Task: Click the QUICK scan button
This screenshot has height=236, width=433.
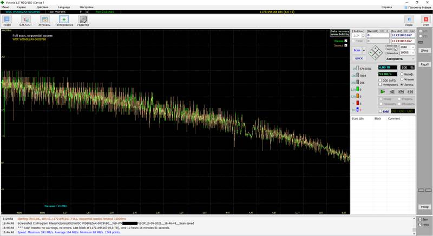Action: tap(359, 58)
